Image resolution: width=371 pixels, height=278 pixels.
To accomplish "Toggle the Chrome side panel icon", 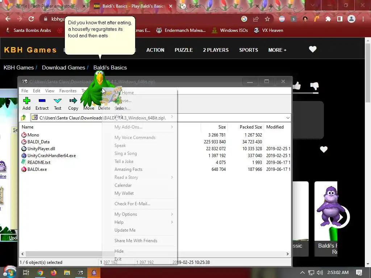I will coord(340,19).
